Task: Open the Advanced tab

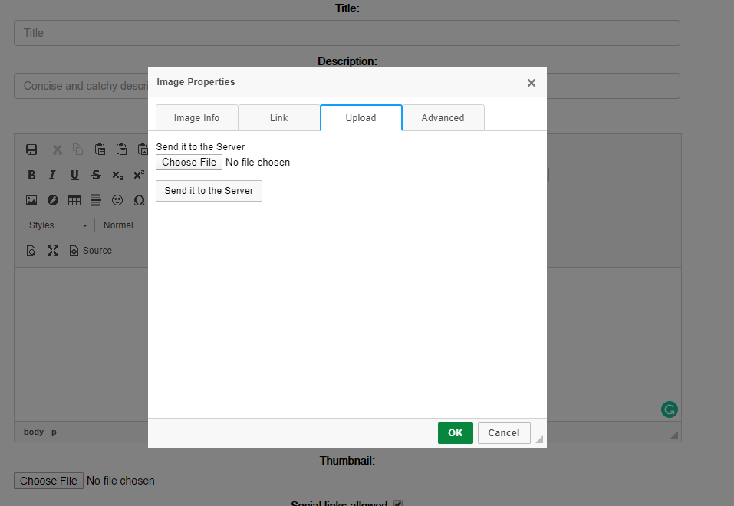Action: pyautogui.click(x=443, y=118)
